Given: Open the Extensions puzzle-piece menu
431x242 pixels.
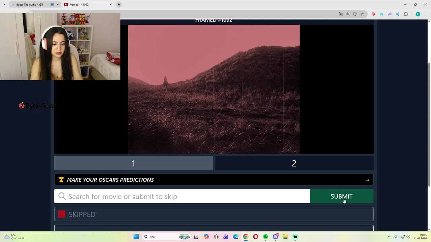Looking at the screenshot, I should pyautogui.click(x=406, y=14).
